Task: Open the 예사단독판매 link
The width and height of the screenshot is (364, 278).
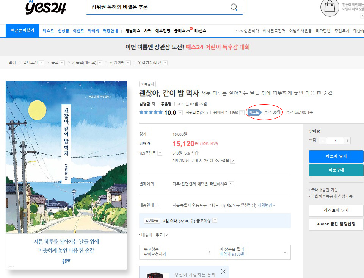Action: point(274,31)
